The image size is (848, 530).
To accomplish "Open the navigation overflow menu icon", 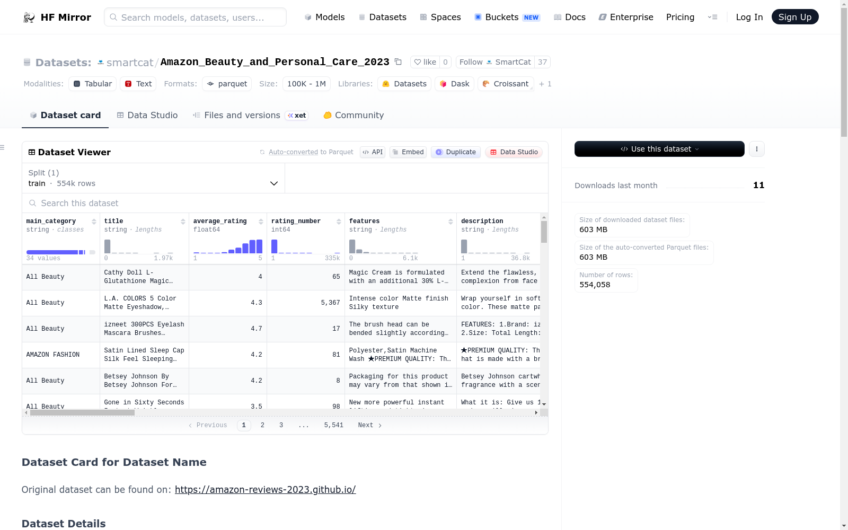I will [x=712, y=17].
